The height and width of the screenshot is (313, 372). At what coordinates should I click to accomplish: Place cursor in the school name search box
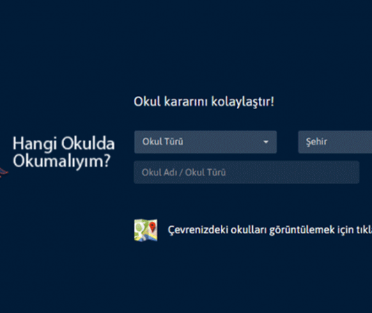pyautogui.click(x=247, y=172)
